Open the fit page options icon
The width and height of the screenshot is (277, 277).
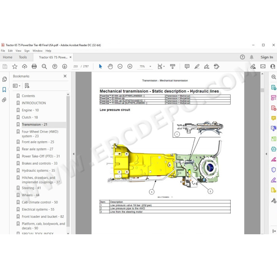pyautogui.click(x=161, y=66)
